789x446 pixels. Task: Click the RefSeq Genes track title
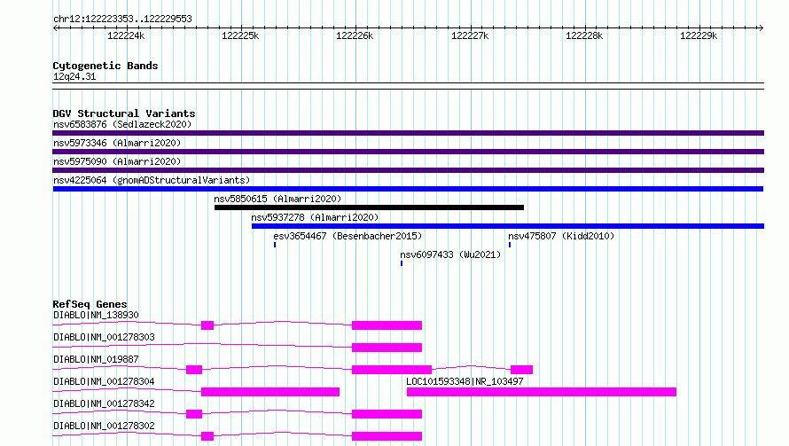pos(90,304)
